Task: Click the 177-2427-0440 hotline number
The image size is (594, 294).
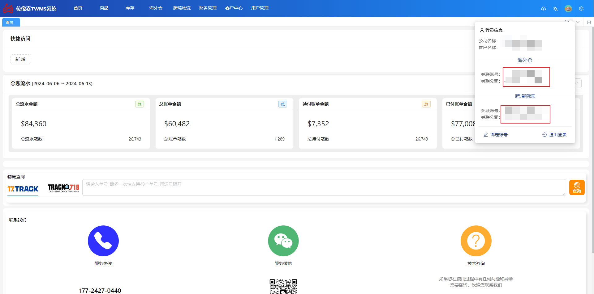Action: (x=100, y=290)
